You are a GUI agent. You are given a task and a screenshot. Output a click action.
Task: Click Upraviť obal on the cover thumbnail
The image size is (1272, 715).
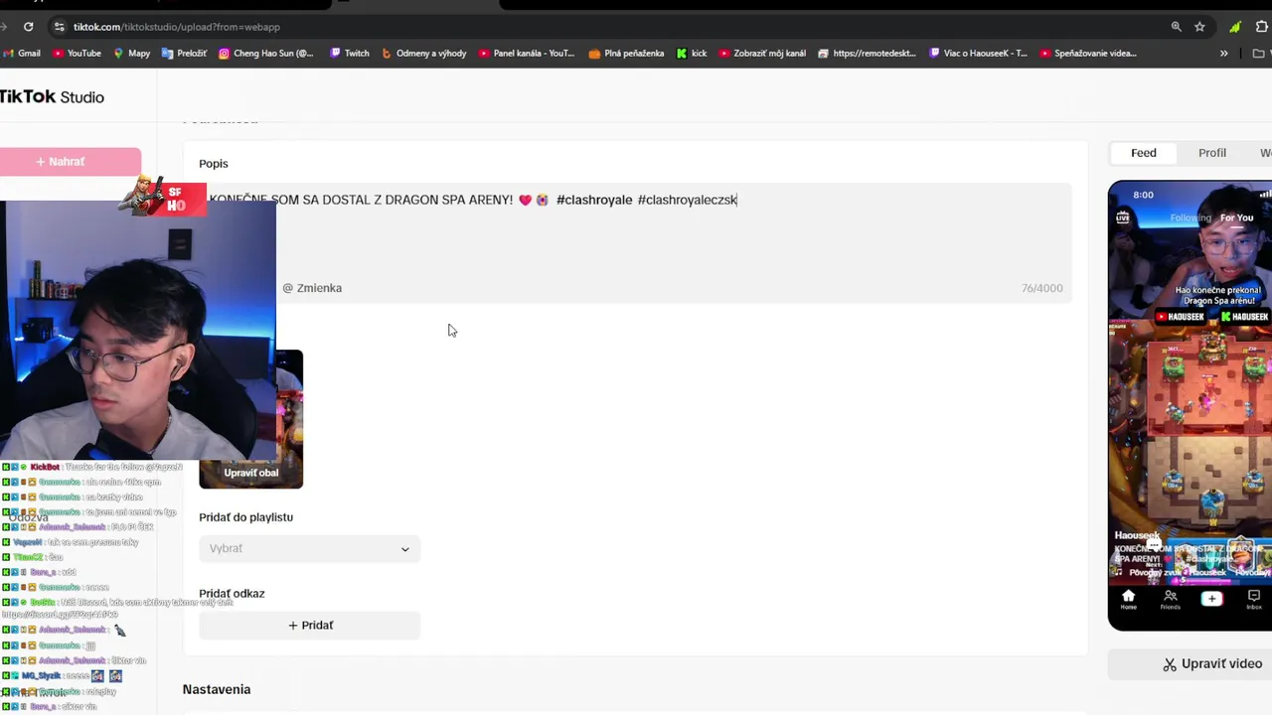click(251, 473)
